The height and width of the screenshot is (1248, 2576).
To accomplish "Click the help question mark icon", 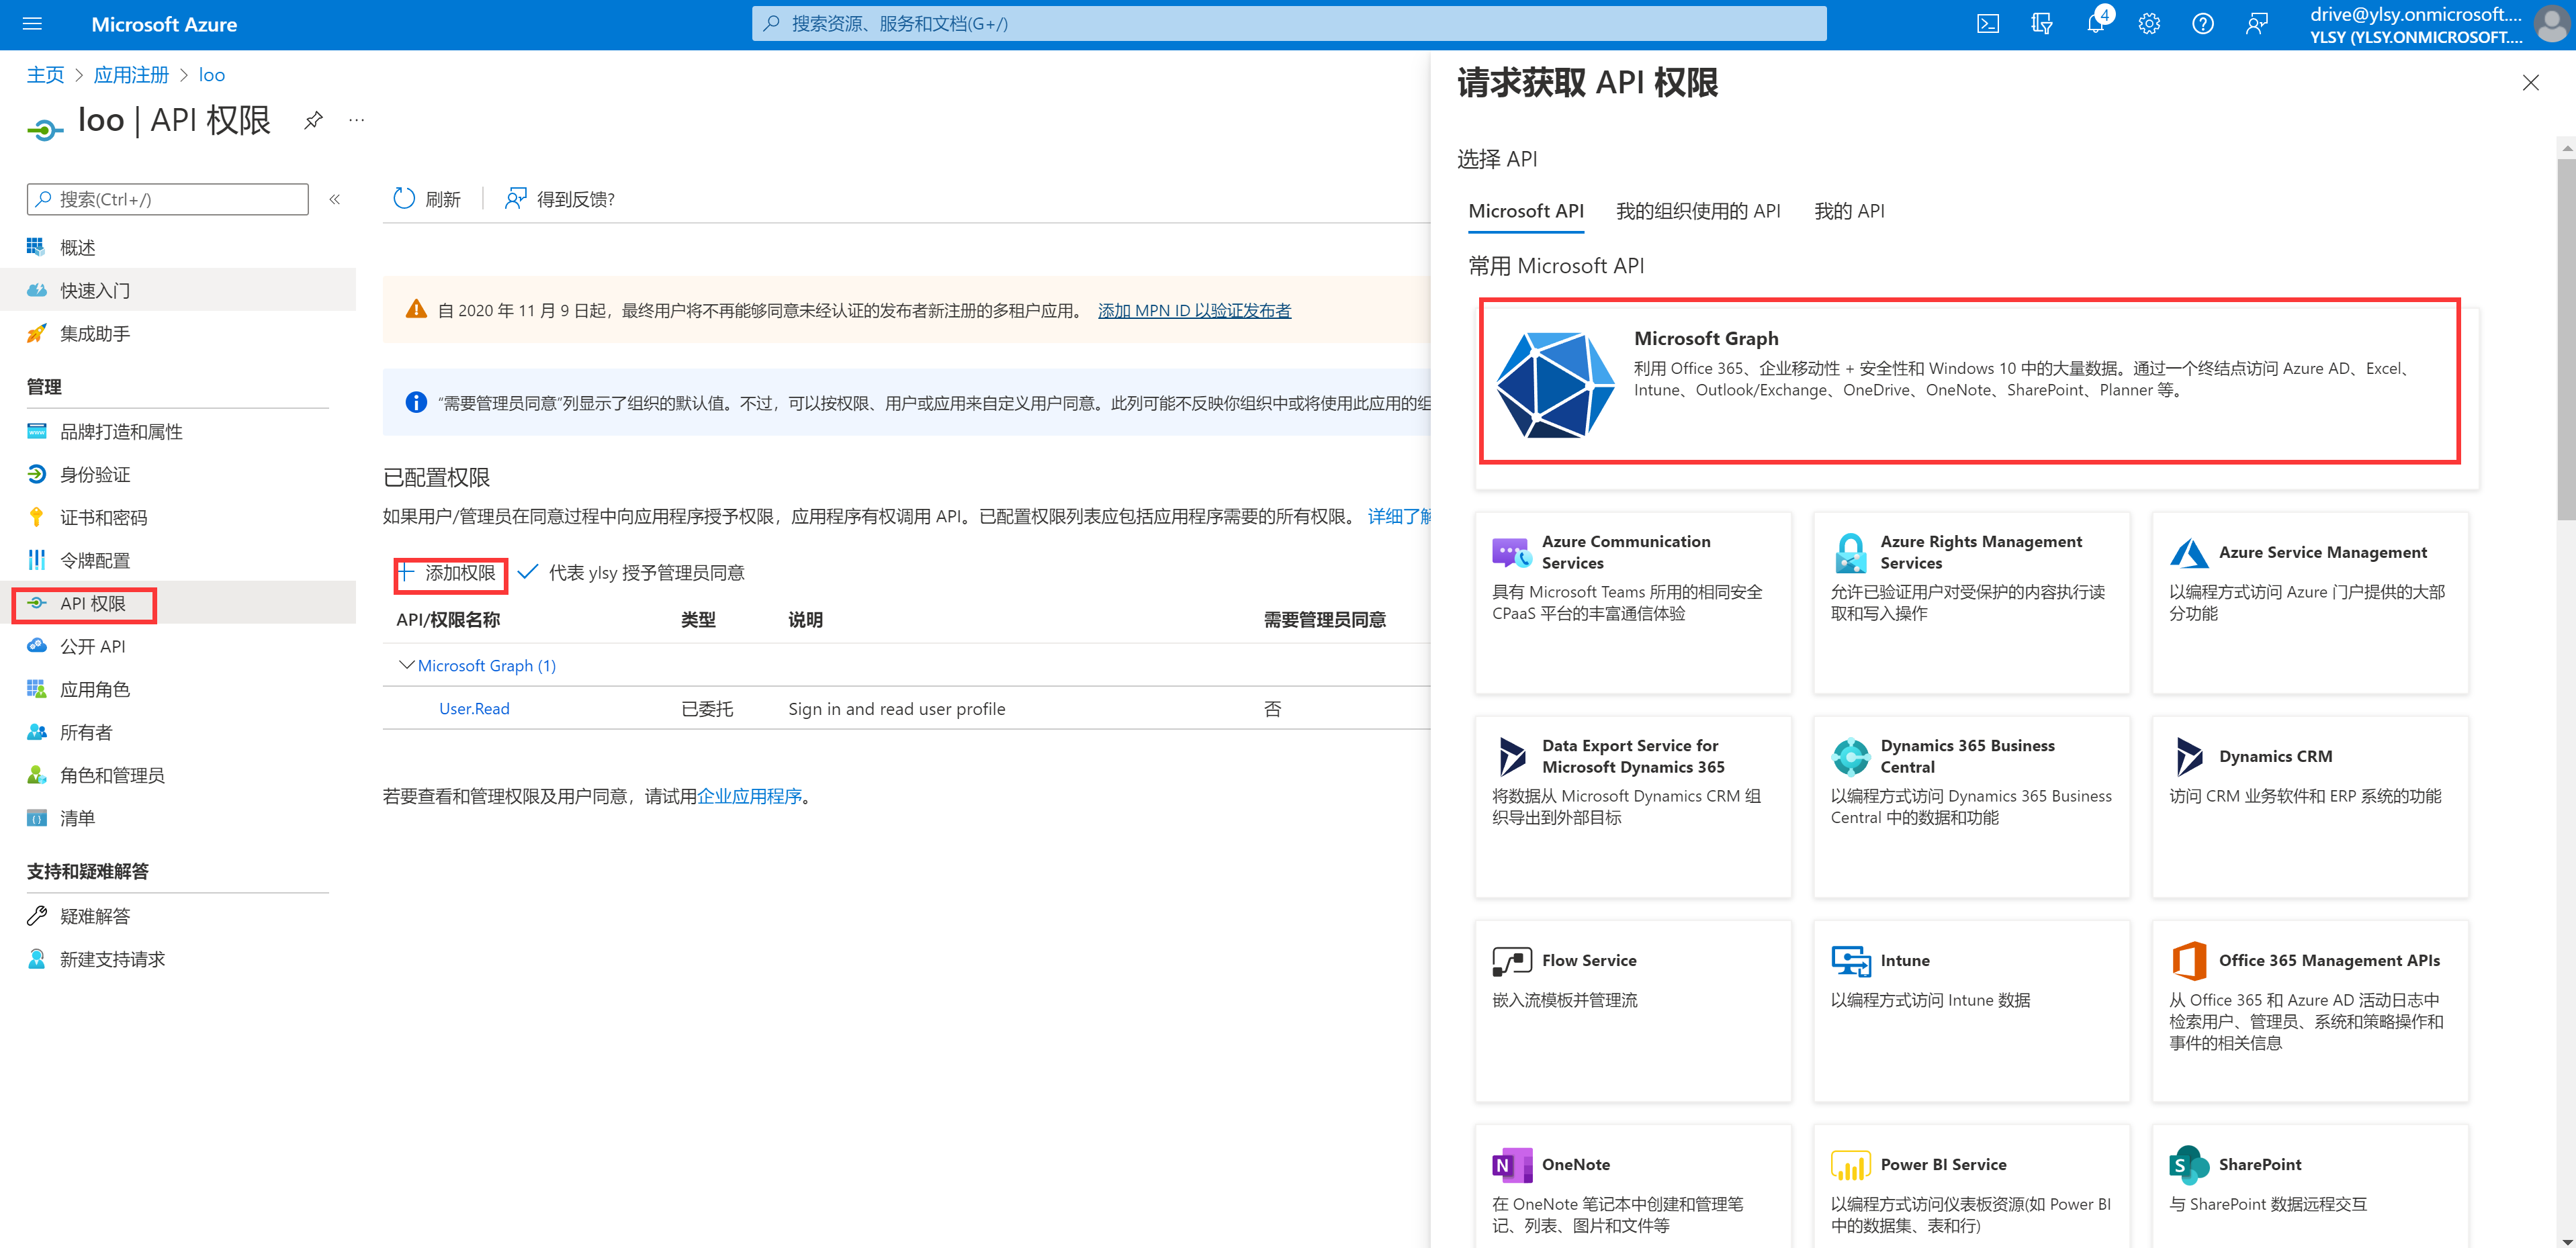I will point(2202,24).
